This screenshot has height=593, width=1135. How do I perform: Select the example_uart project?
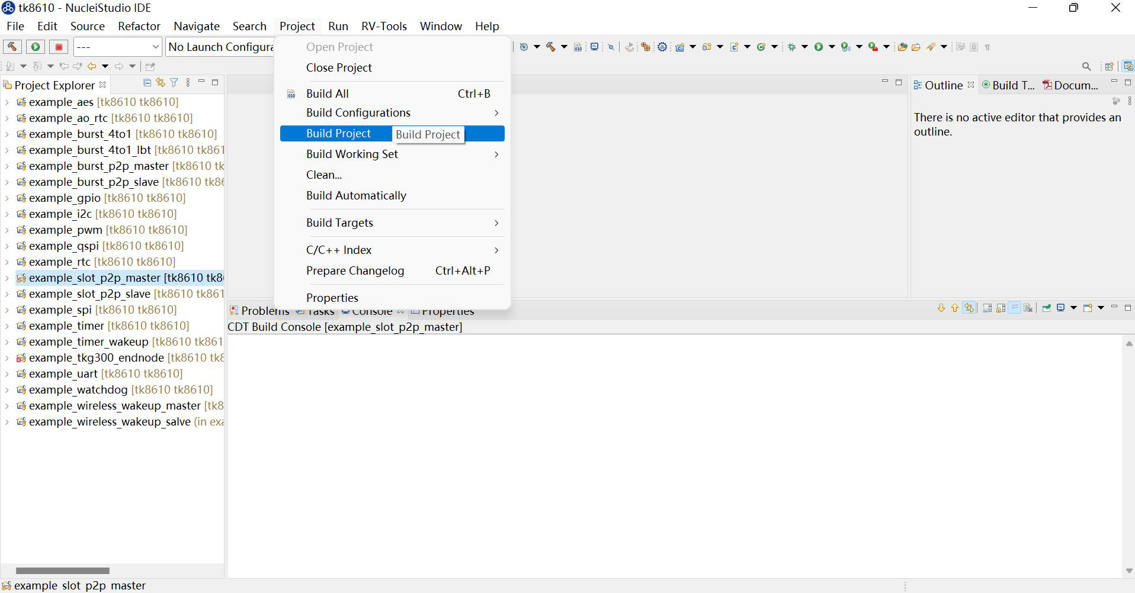(63, 374)
